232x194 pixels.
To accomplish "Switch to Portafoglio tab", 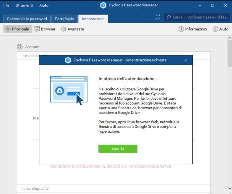I will coord(64,19).
